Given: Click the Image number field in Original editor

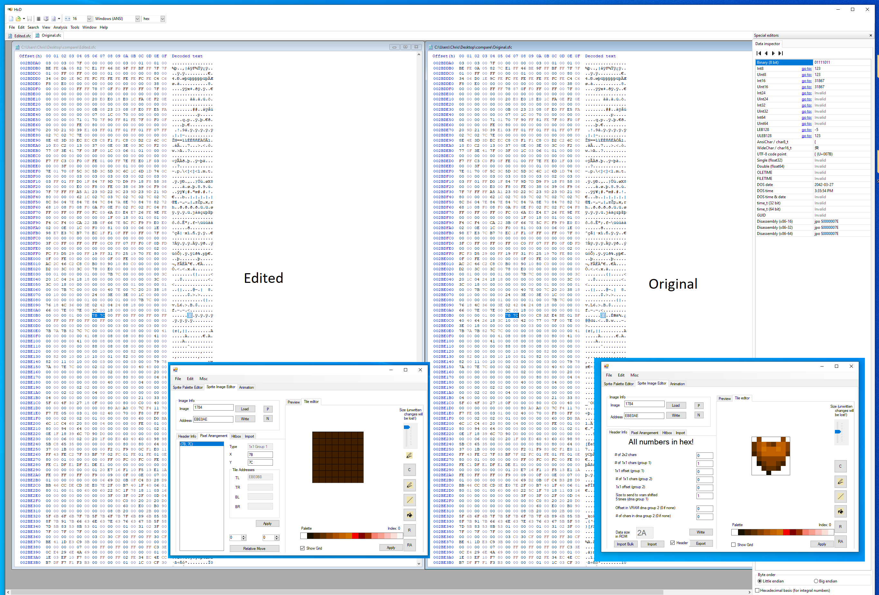Looking at the screenshot, I should coord(644,404).
